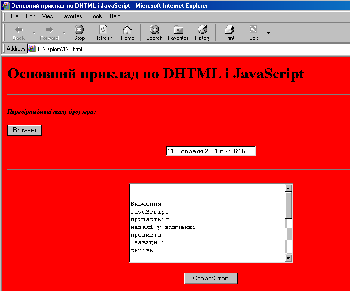
Task: Click the Browser button
Action: click(x=25, y=130)
